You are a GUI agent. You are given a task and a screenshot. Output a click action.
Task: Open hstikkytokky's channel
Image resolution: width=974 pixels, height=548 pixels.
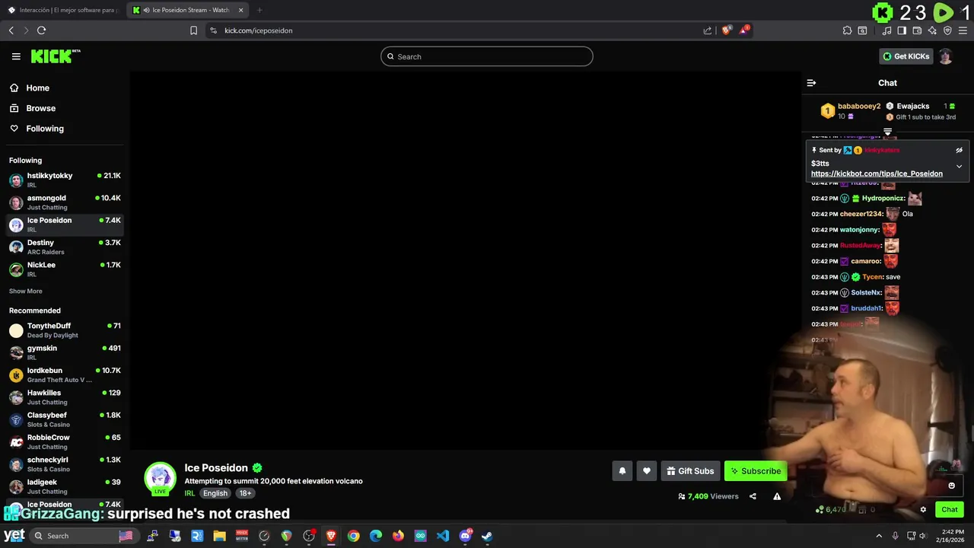coord(65,180)
